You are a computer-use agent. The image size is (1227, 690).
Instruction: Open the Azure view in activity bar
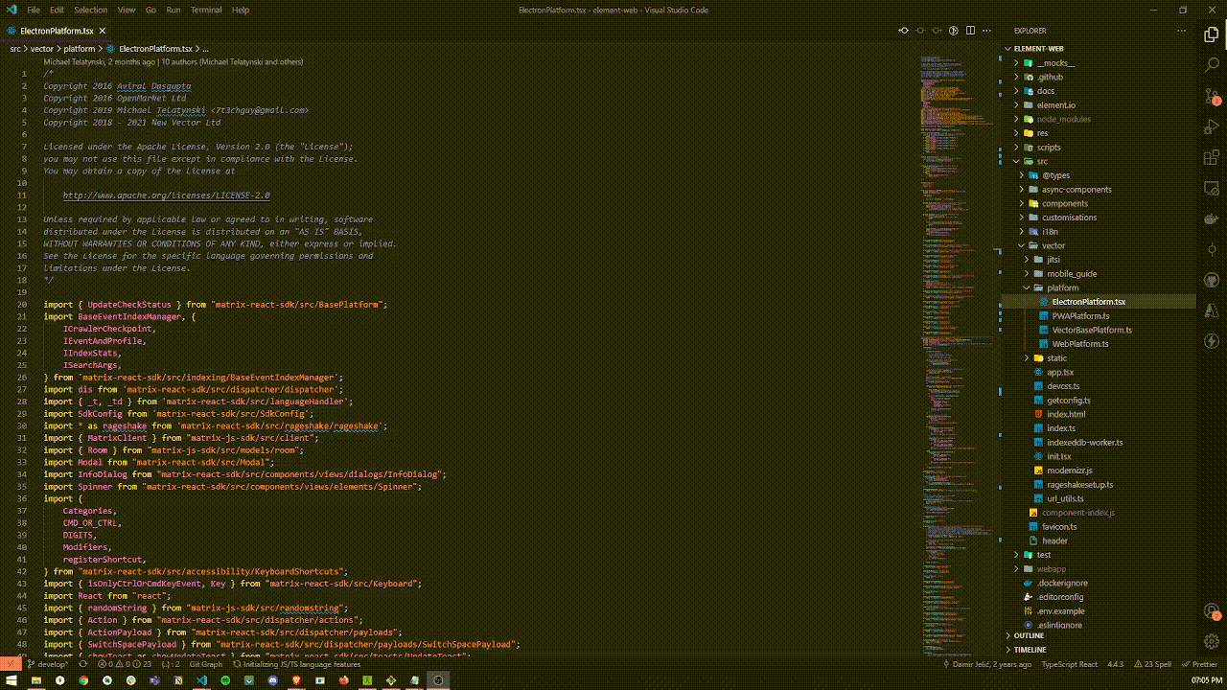click(1211, 310)
